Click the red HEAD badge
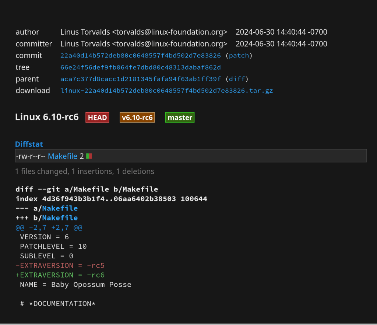 [x=97, y=118]
